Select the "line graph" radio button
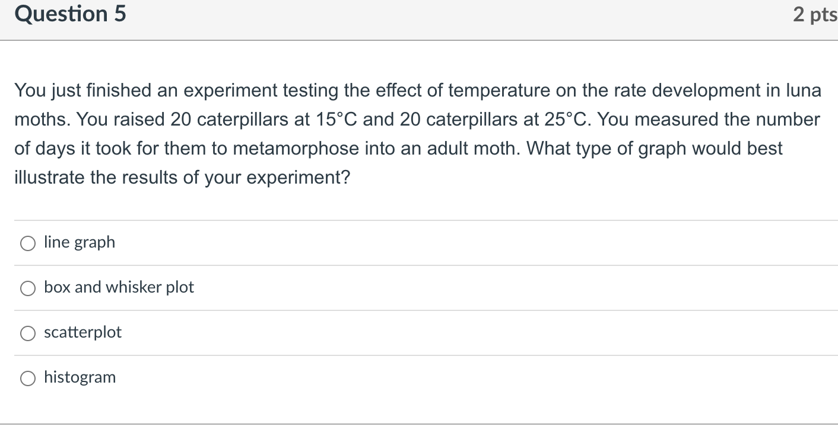The height and width of the screenshot is (430, 838). [28, 243]
